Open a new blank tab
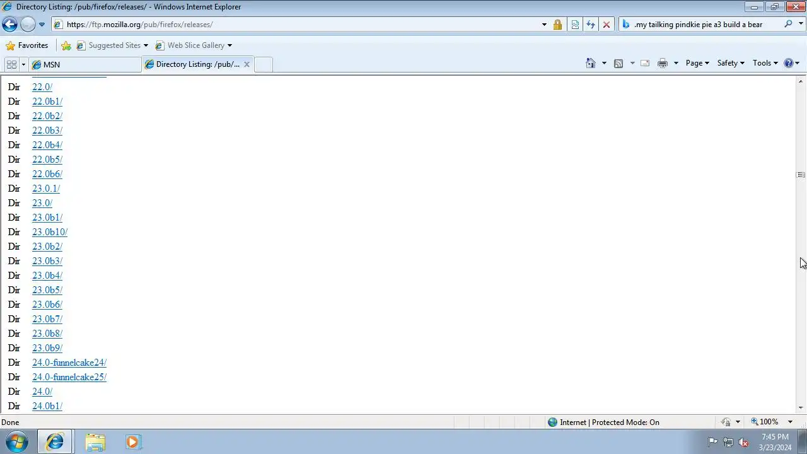The height and width of the screenshot is (454, 807). [x=264, y=64]
